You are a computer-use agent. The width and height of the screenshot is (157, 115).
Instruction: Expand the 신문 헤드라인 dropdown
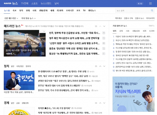[x=11, y=18]
